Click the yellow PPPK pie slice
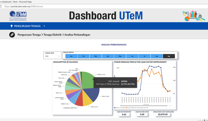This screenshot has height=121, width=208. click(x=87, y=102)
